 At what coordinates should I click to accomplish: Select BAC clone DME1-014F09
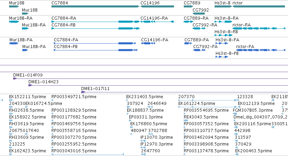pos(28,75)
